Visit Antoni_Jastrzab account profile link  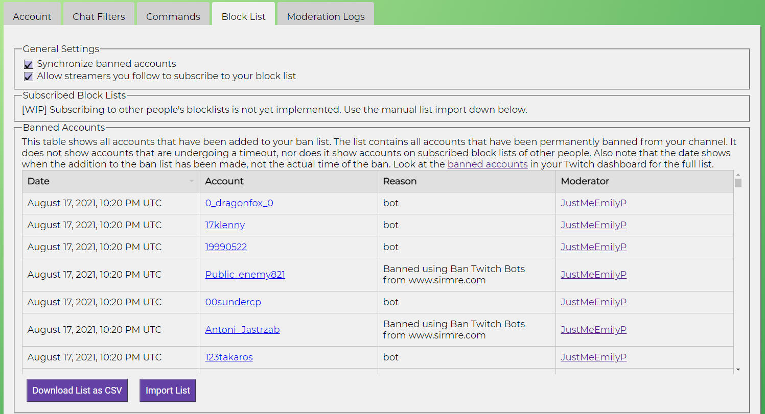242,330
